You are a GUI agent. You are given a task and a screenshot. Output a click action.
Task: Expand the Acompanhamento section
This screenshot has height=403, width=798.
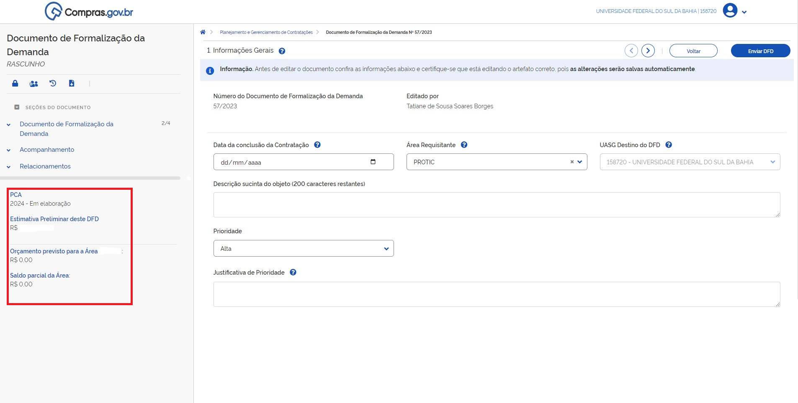47,150
